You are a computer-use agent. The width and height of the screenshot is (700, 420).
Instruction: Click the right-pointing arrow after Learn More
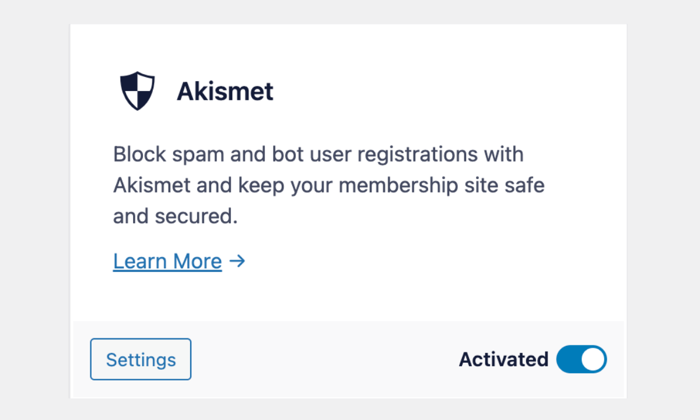237,261
